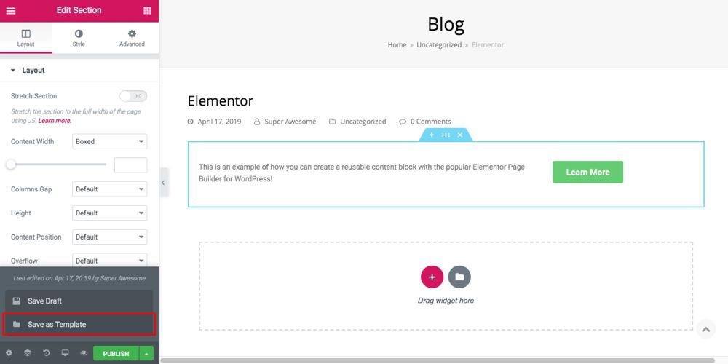Switch to the Style tab
This screenshot has height=364, width=728.
tap(79, 38)
